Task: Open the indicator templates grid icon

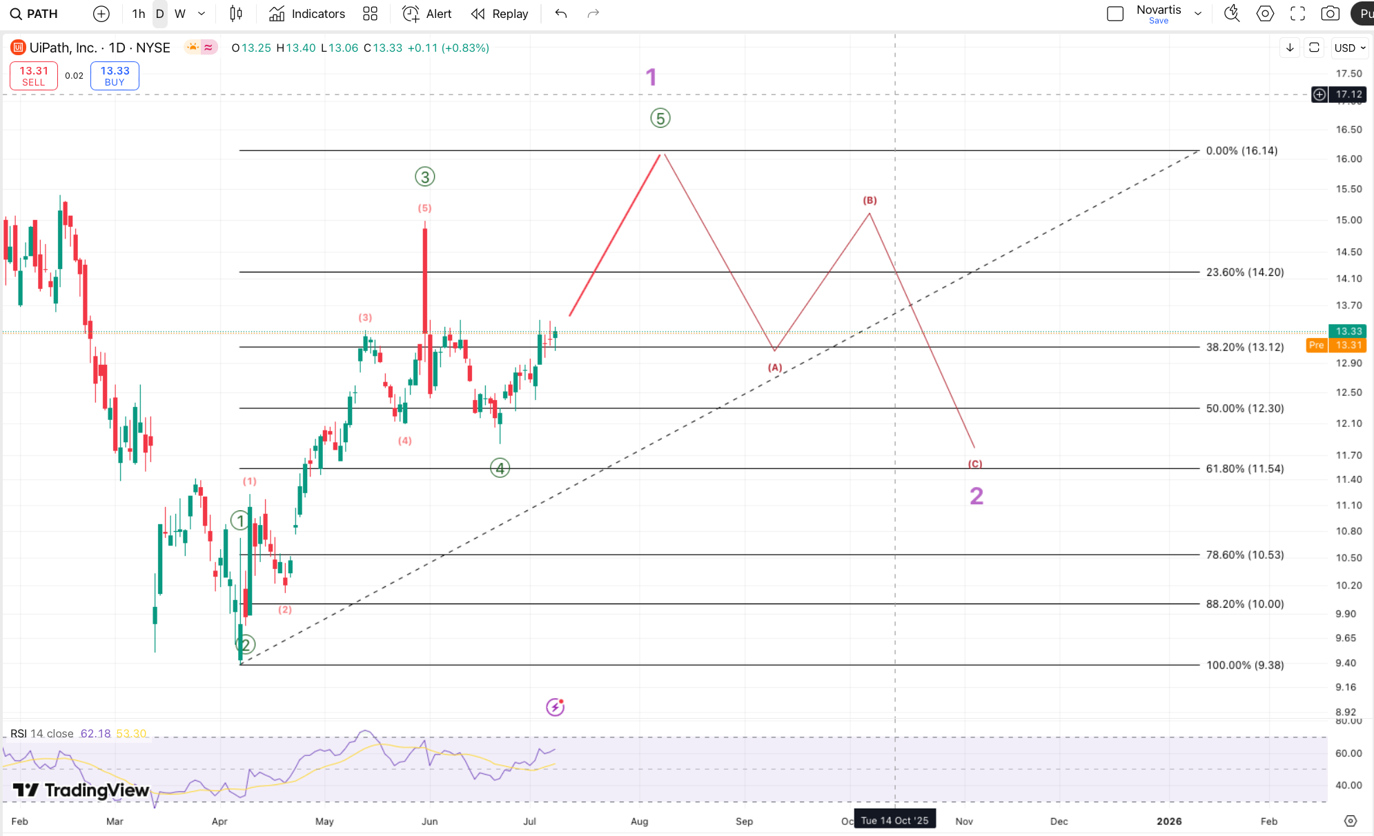Action: (x=371, y=14)
